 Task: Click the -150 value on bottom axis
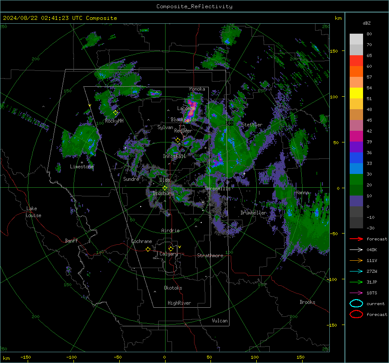(26, 357)
